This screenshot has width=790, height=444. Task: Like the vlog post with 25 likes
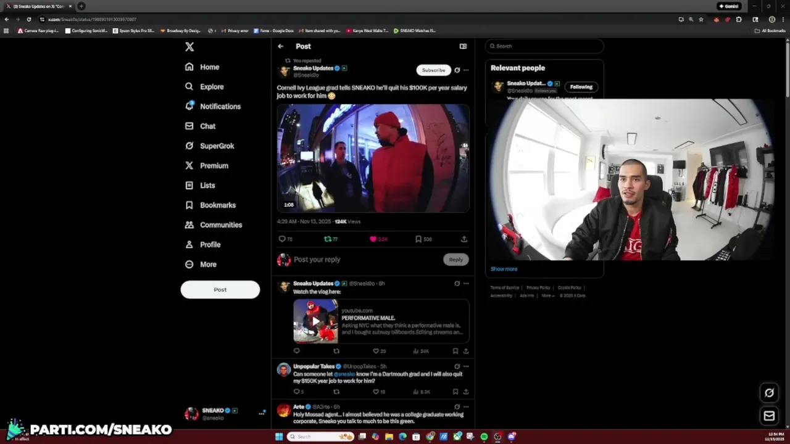pyautogui.click(x=379, y=351)
